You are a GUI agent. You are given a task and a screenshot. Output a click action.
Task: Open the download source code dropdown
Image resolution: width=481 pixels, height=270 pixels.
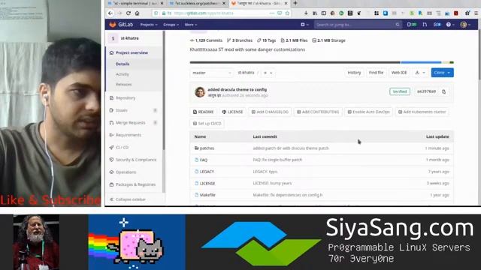420,73
